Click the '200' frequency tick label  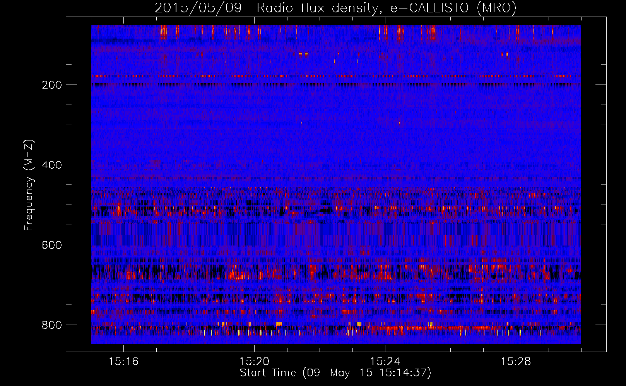[x=52, y=85]
